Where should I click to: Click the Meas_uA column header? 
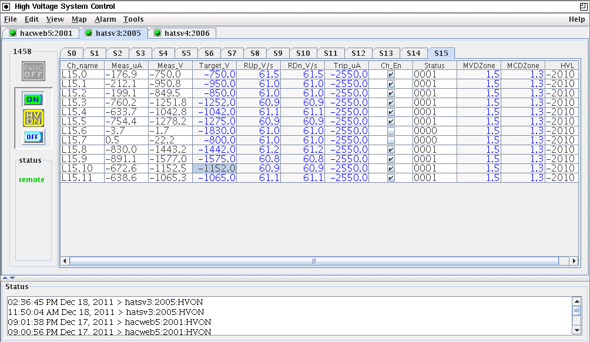click(126, 65)
